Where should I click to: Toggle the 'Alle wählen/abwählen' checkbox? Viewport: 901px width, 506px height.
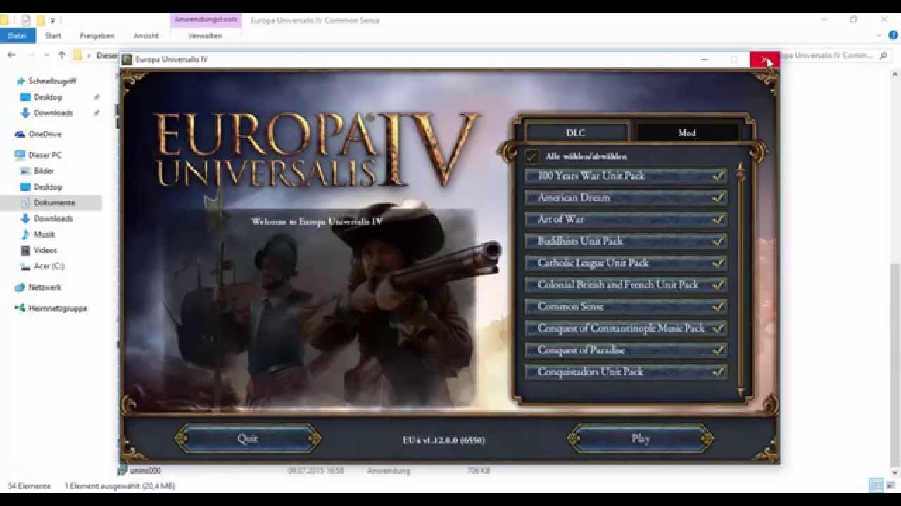point(531,156)
